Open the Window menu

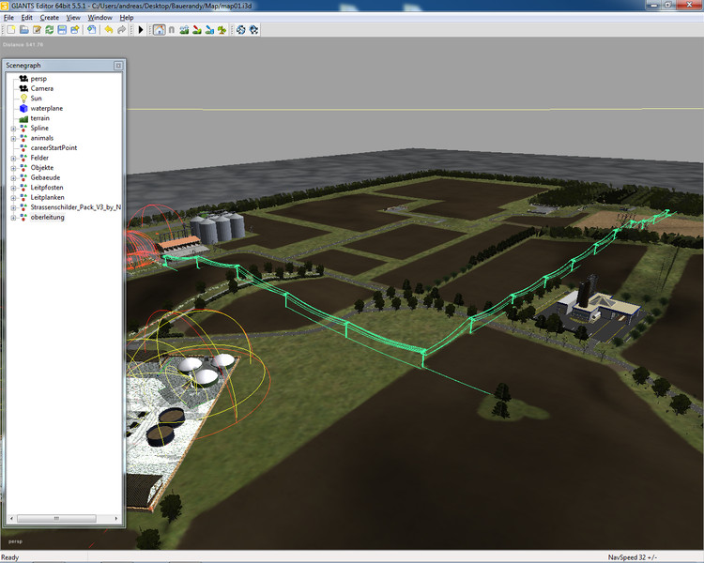tap(99, 18)
